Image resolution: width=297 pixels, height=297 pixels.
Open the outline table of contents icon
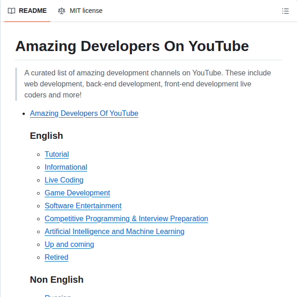(x=285, y=11)
